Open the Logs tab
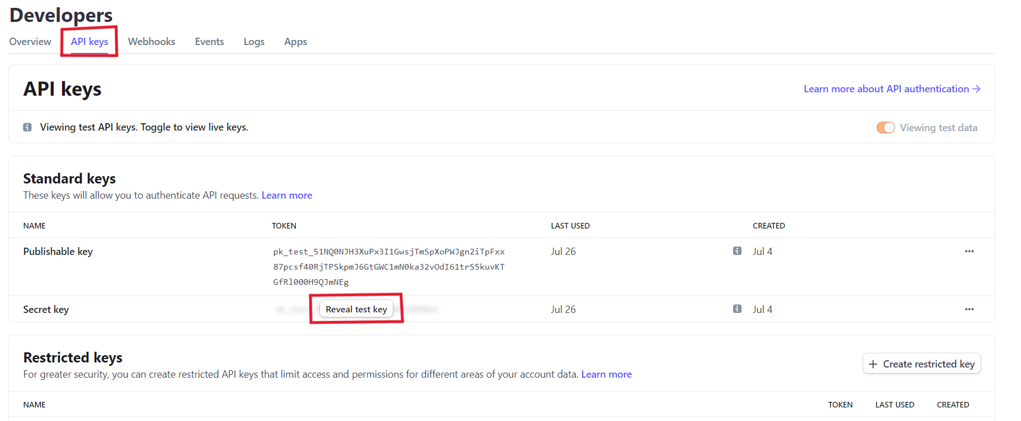 coord(254,42)
